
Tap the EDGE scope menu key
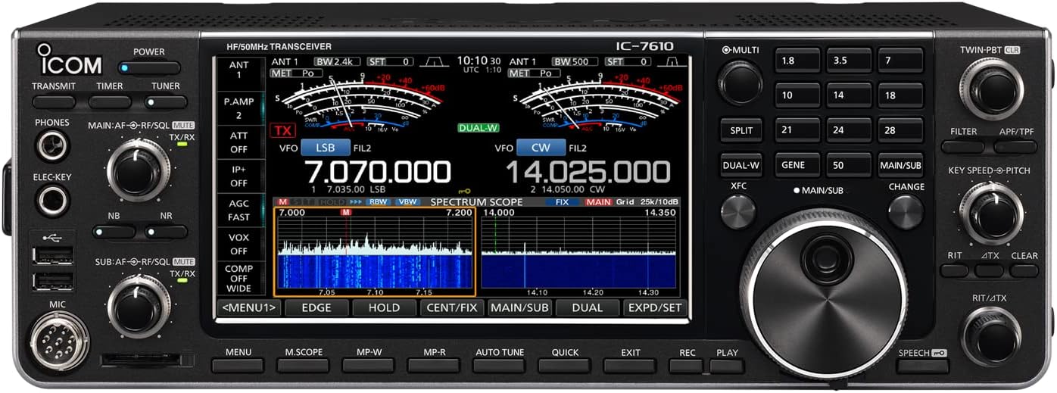point(316,307)
